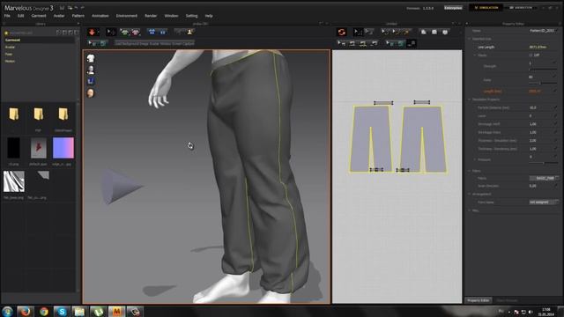This screenshot has width=564, height=317.
Task: Click the Free Sewing tool icon
Action: [363, 43]
